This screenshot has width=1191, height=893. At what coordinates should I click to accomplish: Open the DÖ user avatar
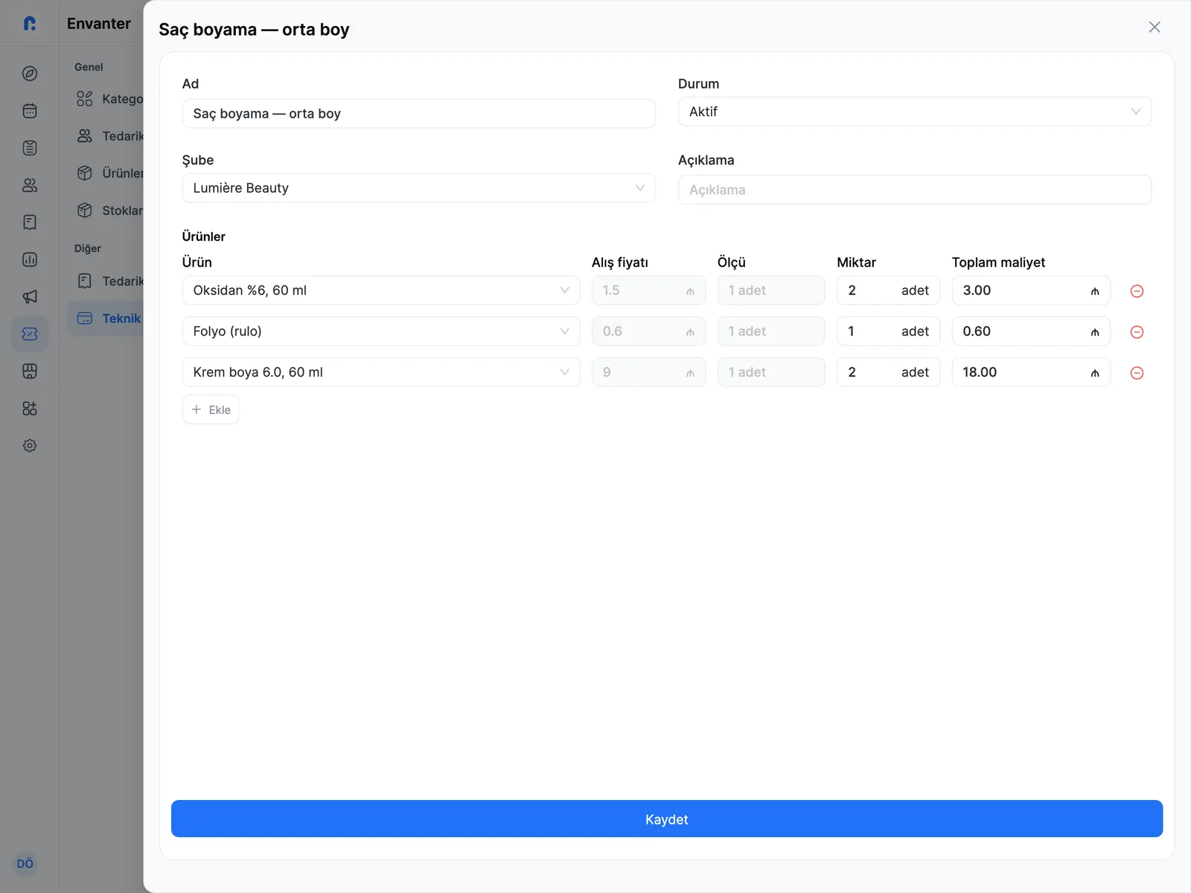click(25, 863)
